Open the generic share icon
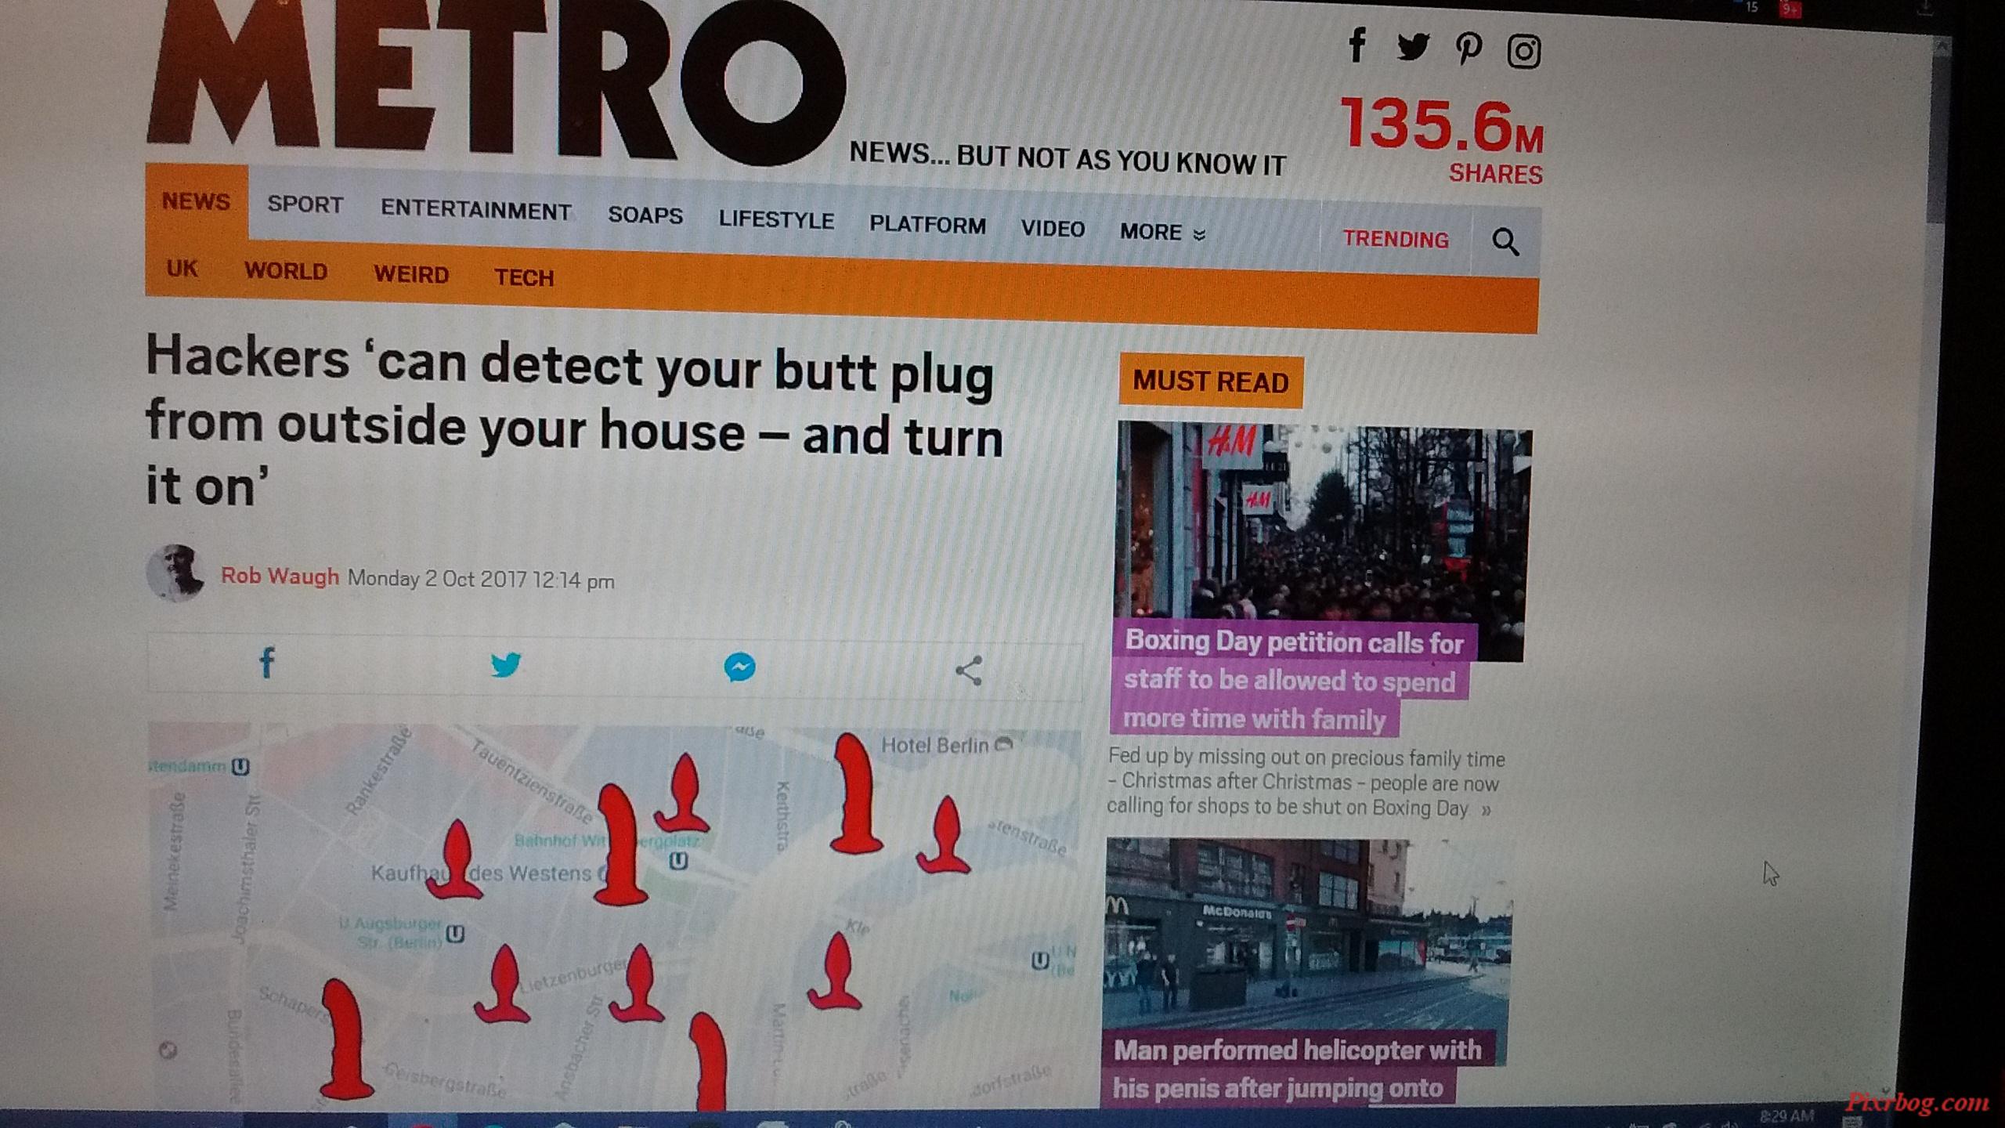This screenshot has height=1128, width=2005. pyautogui.click(x=969, y=671)
